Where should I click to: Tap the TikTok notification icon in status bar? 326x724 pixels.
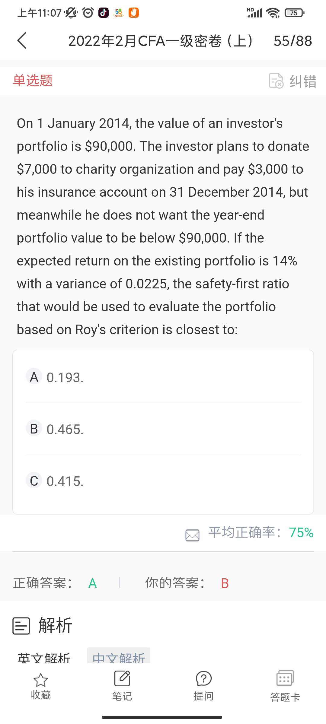[104, 13]
